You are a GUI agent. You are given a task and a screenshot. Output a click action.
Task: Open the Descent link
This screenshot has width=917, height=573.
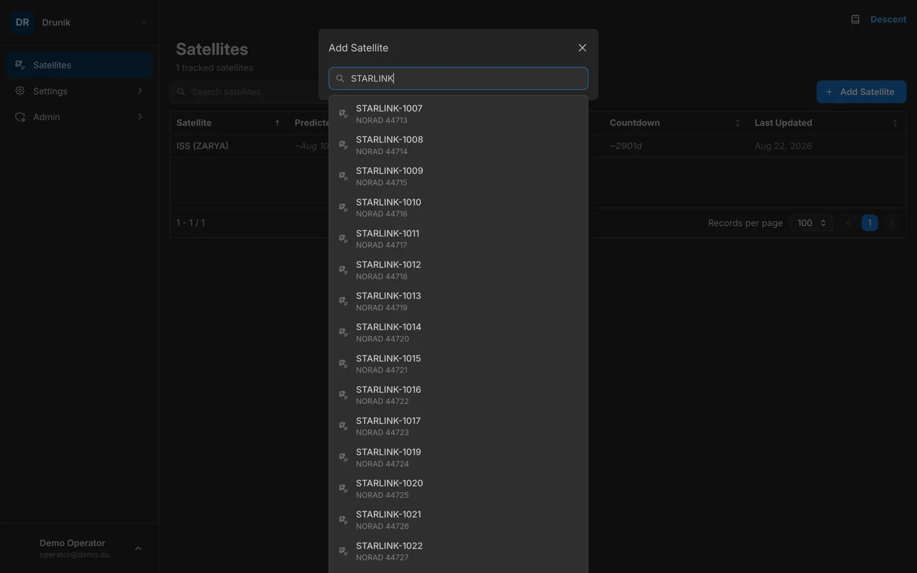tap(888, 20)
